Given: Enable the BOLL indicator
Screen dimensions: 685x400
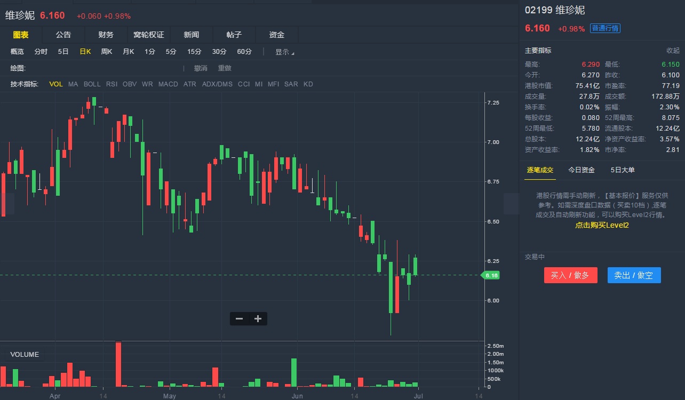Looking at the screenshot, I should tap(92, 84).
